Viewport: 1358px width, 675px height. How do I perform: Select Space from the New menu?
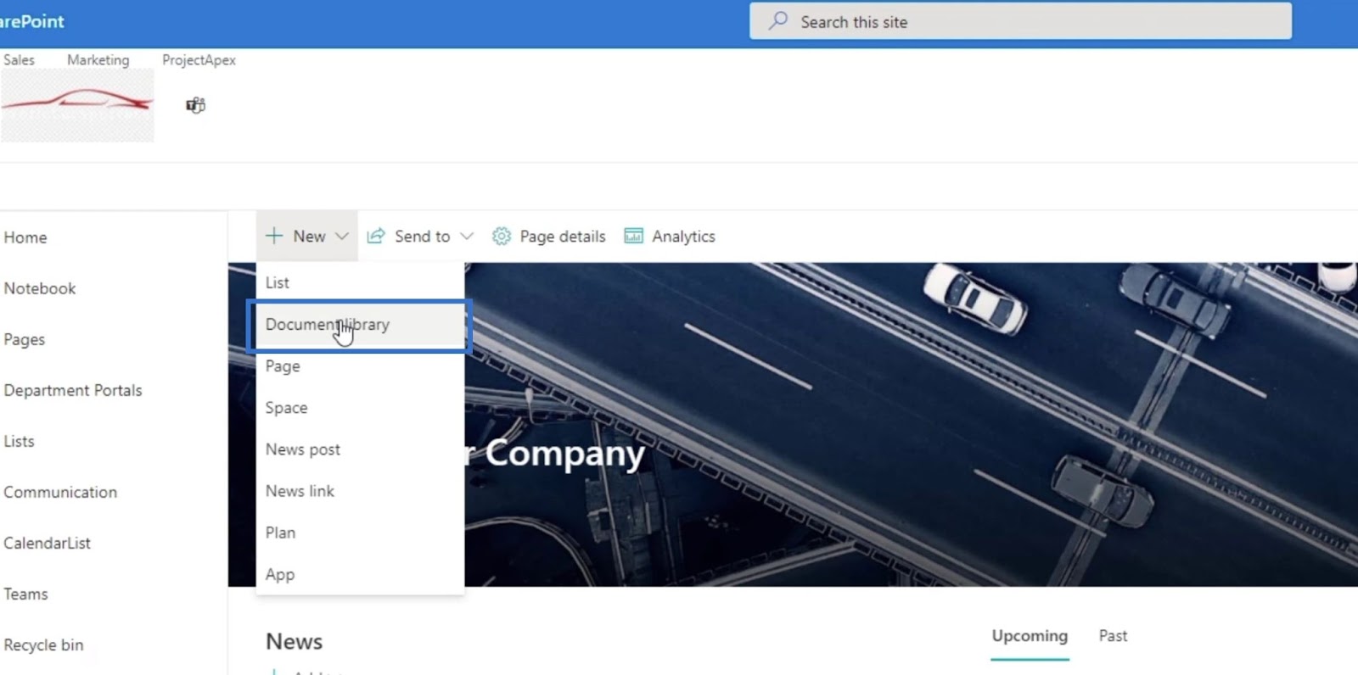coord(360,407)
